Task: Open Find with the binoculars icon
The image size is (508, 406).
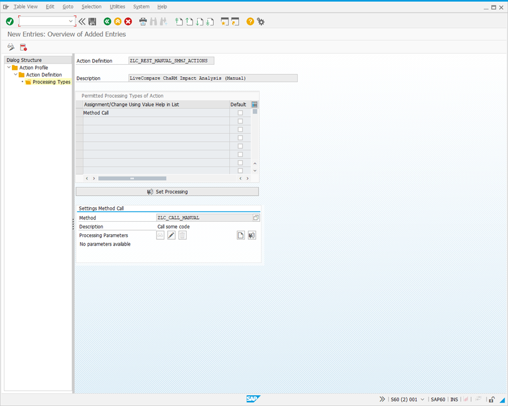Action: tap(152, 21)
